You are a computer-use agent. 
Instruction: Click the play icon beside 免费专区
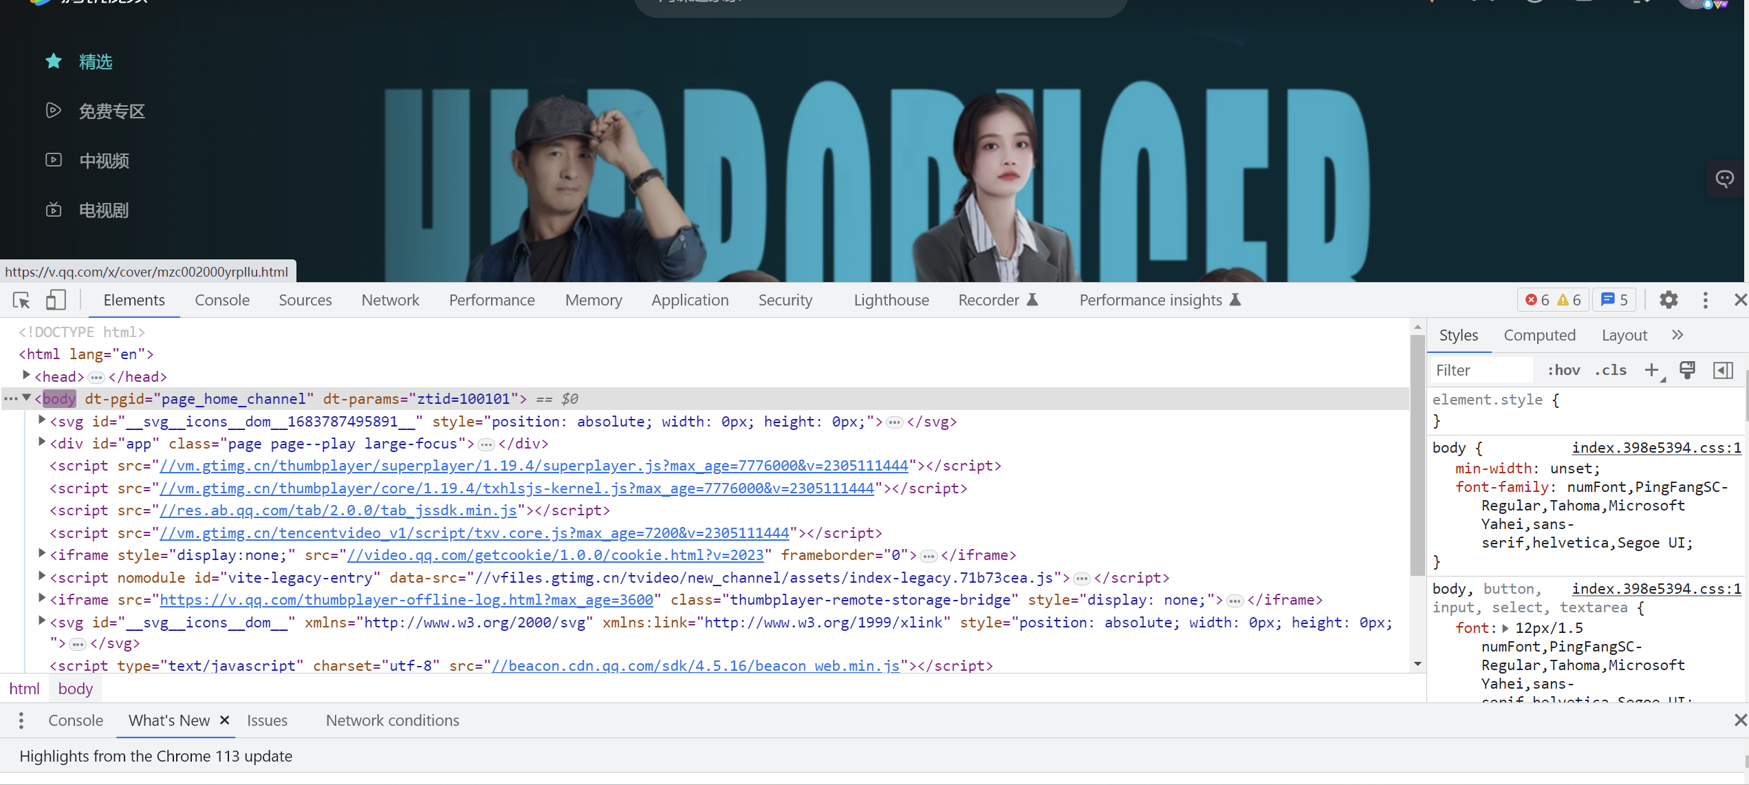click(x=54, y=110)
